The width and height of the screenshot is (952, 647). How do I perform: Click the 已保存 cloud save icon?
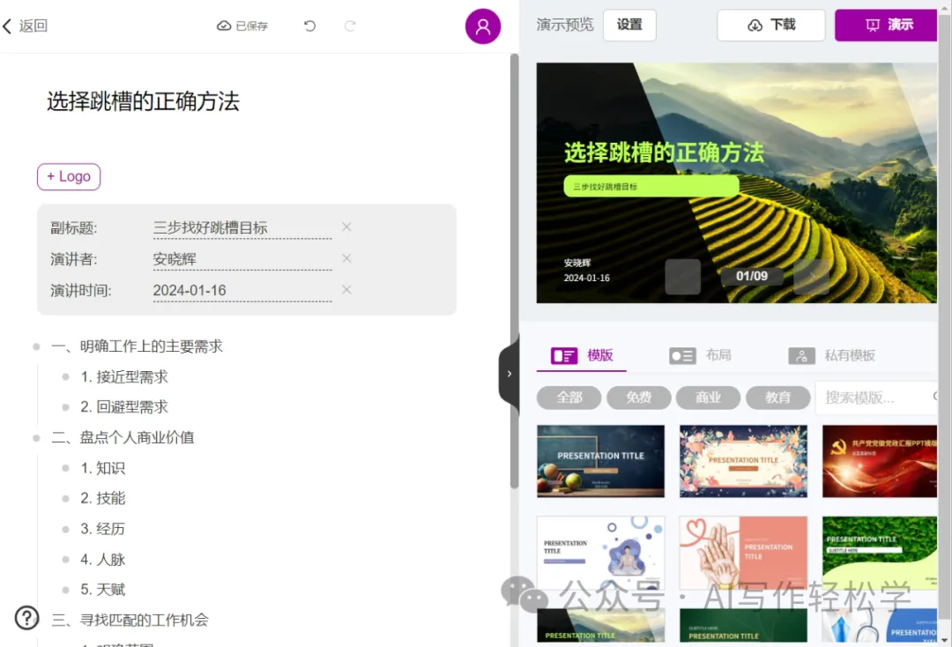pos(224,26)
